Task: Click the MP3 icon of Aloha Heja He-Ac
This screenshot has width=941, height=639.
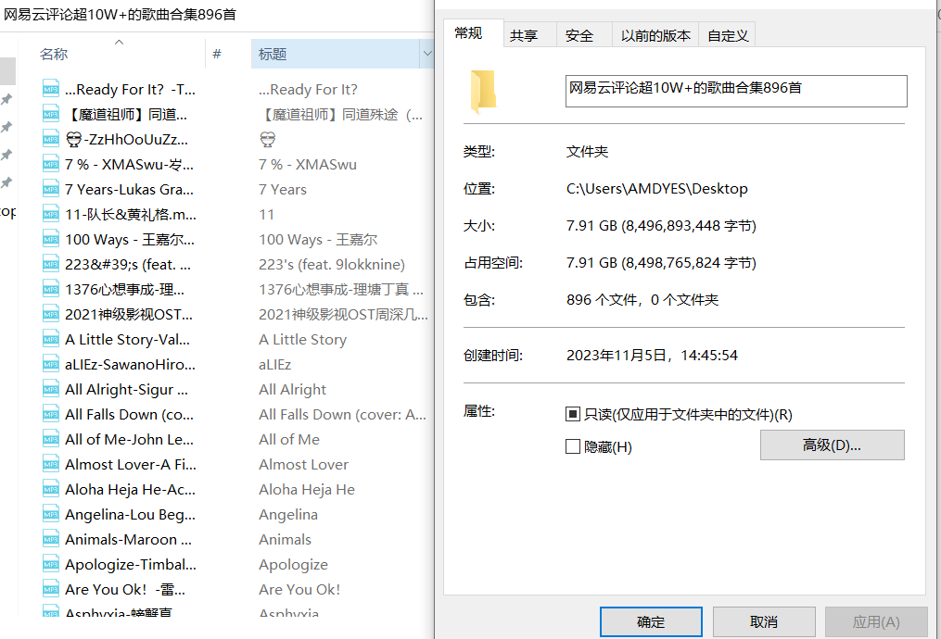Action: [51, 489]
